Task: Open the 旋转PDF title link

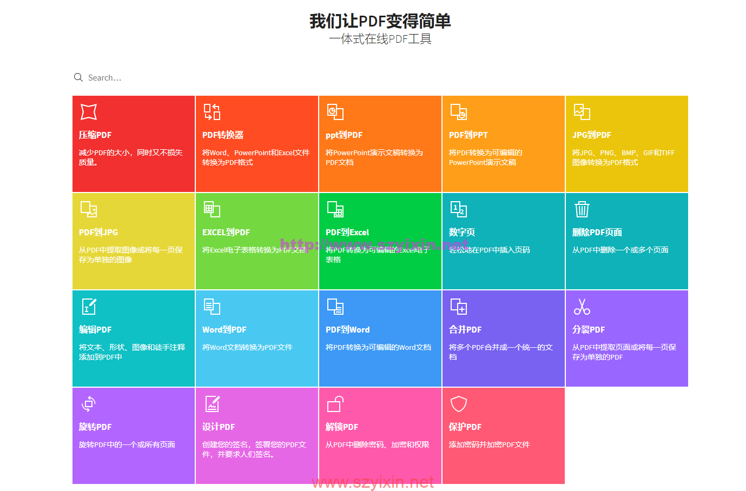Action: [95, 427]
